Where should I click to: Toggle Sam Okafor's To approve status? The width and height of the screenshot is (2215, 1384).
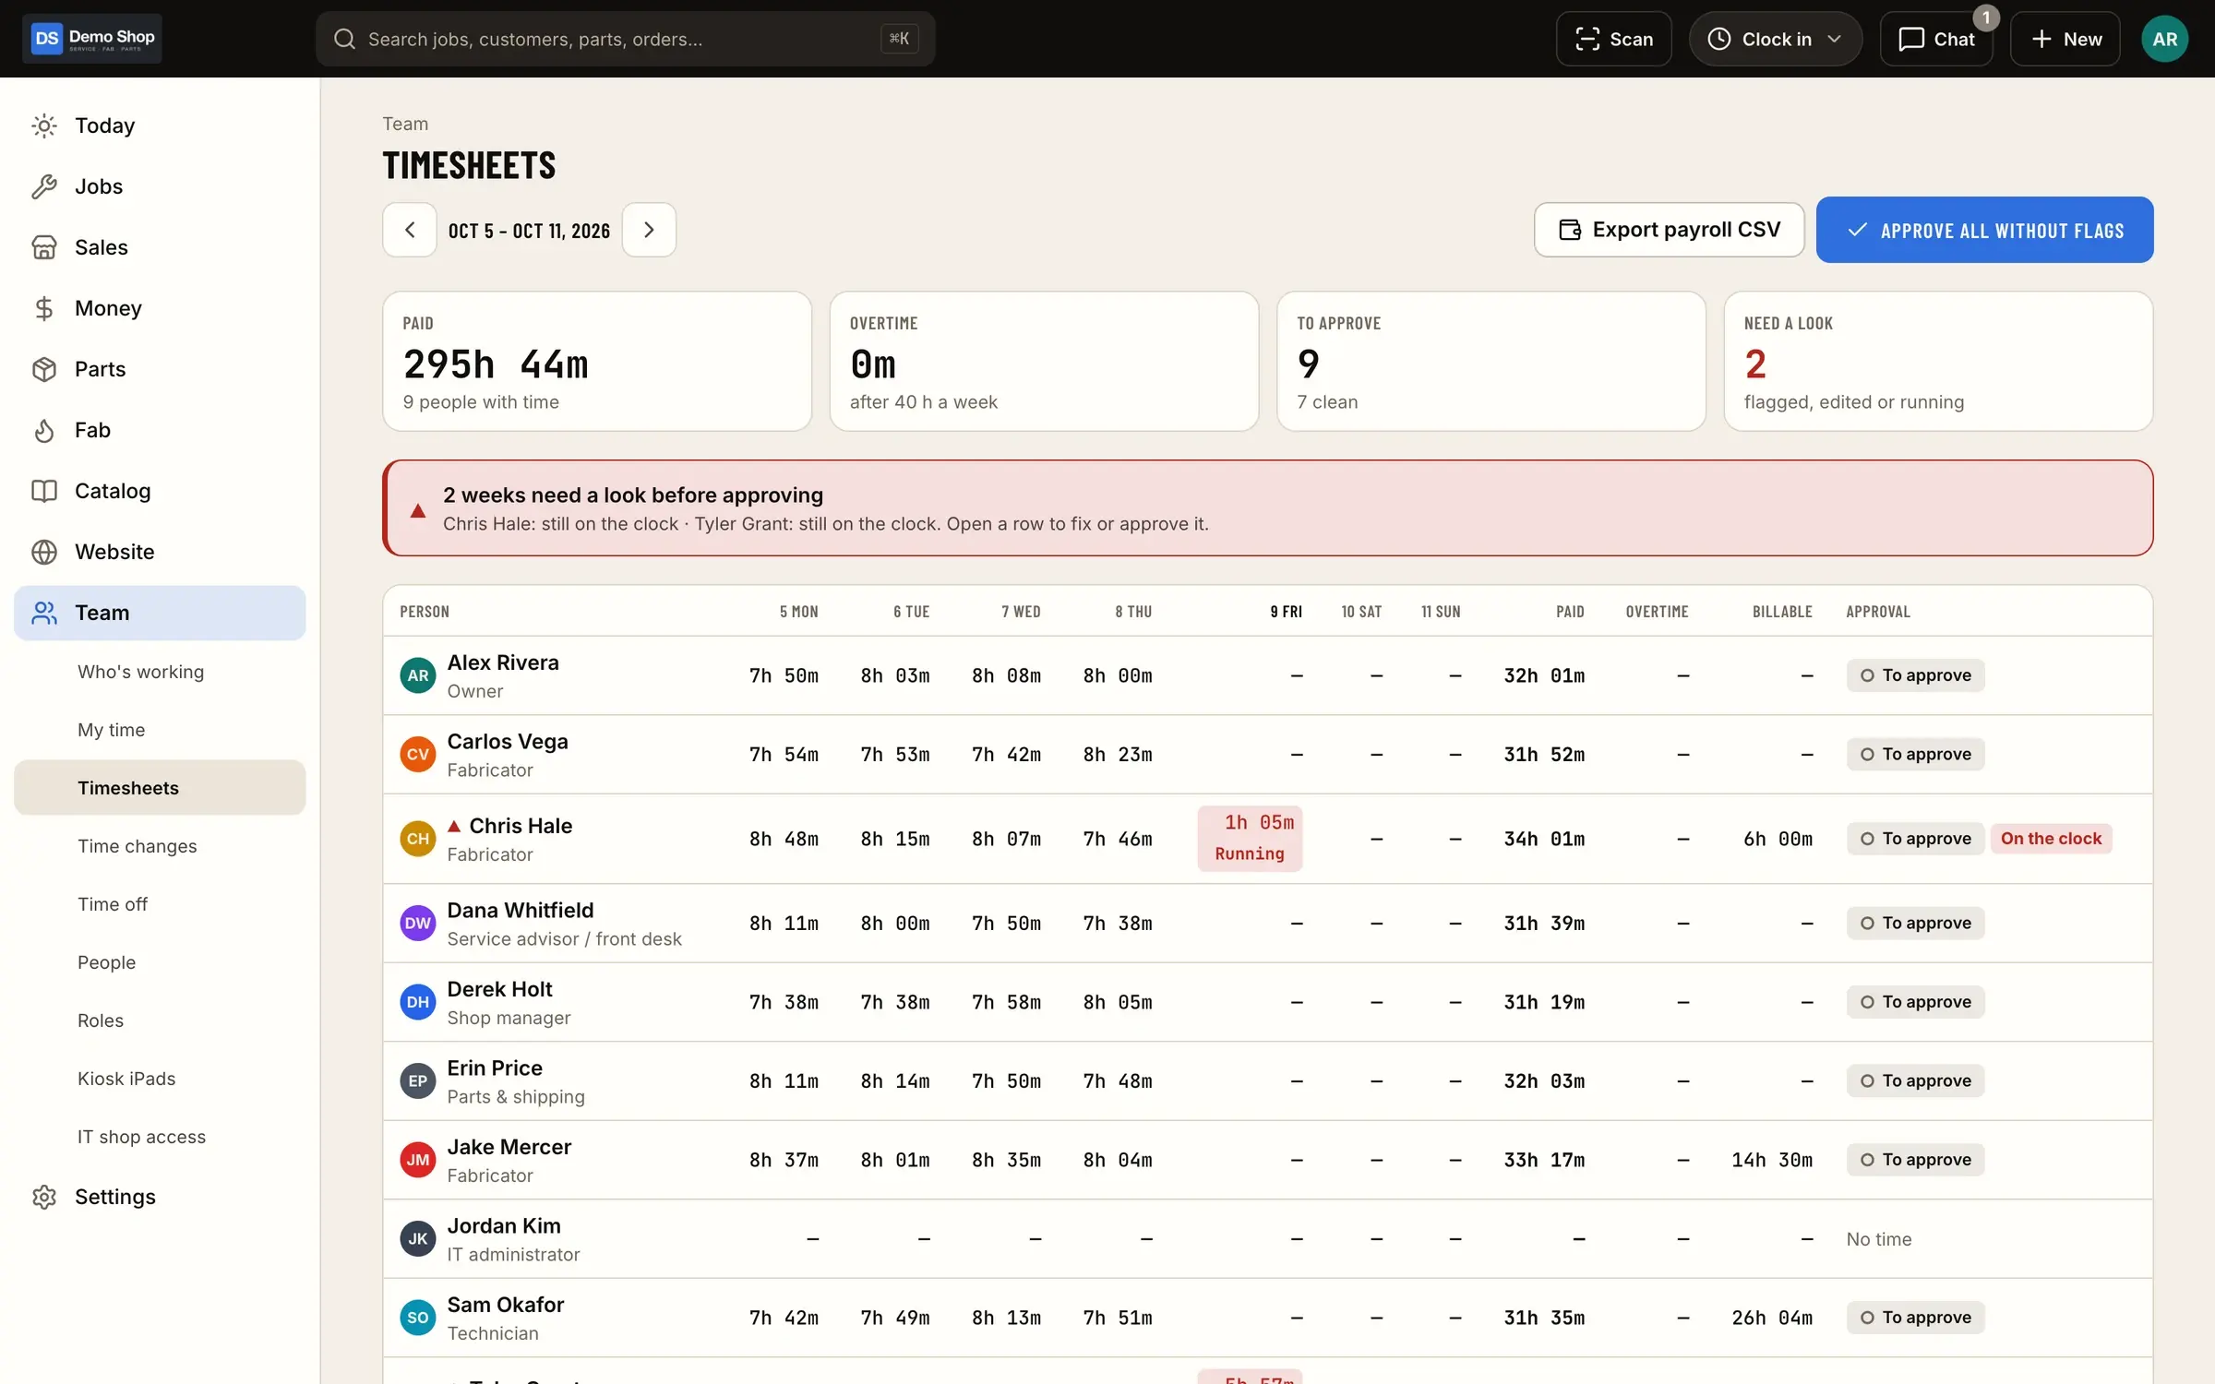click(x=1915, y=1318)
